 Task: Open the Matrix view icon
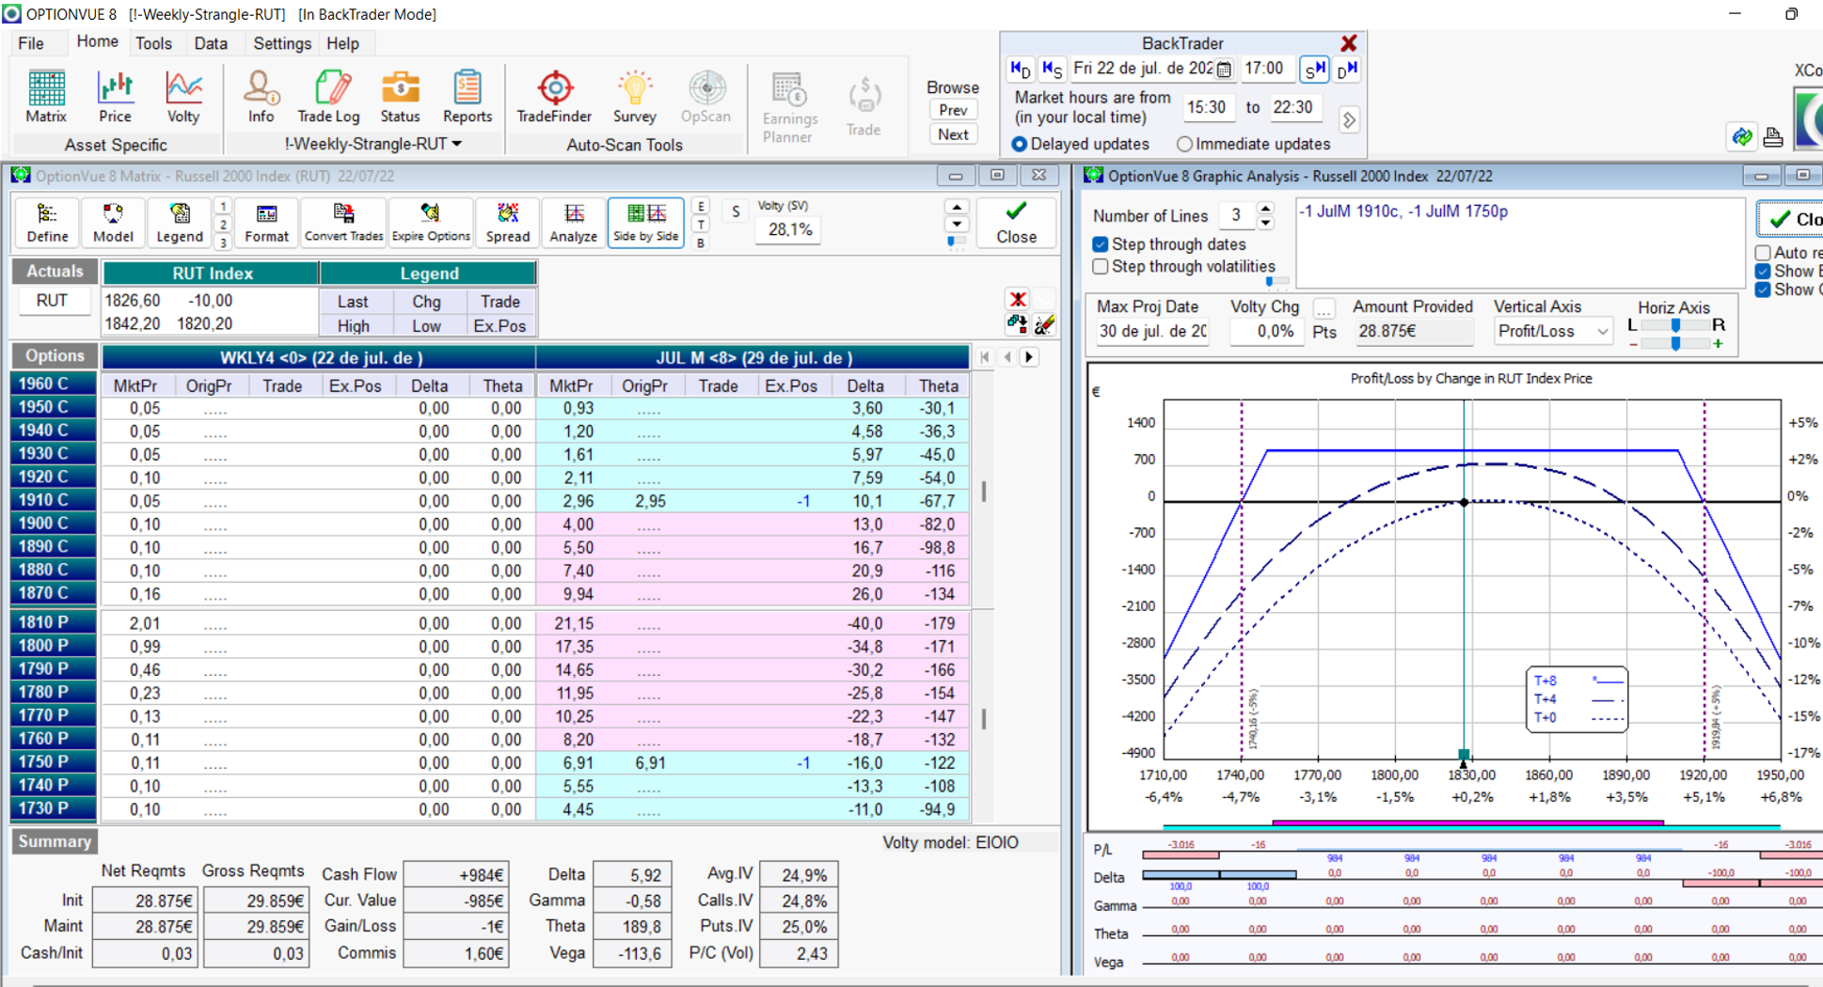click(46, 96)
